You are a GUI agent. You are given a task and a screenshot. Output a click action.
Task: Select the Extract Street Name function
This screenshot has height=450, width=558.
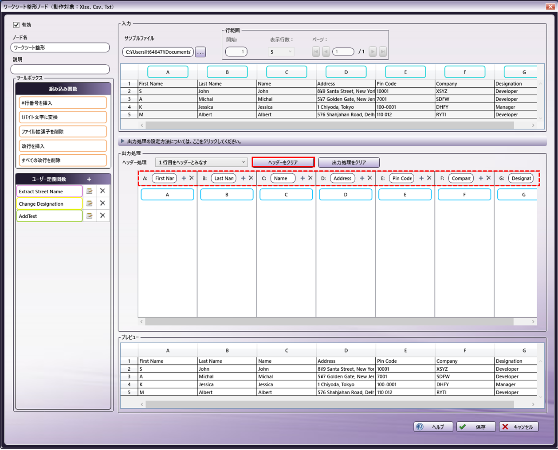tap(50, 191)
